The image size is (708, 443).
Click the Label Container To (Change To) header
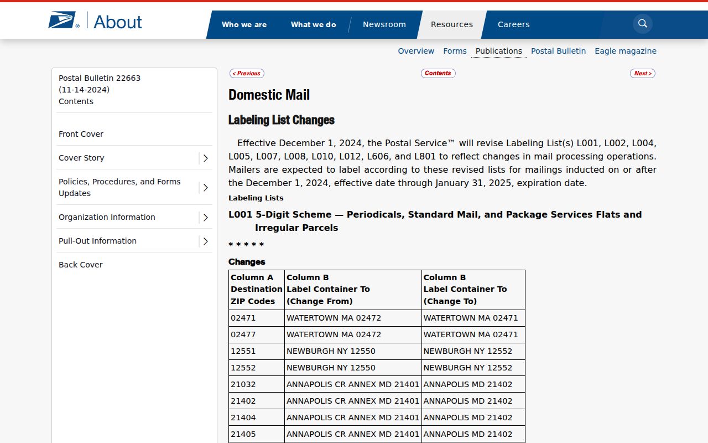(x=473, y=290)
